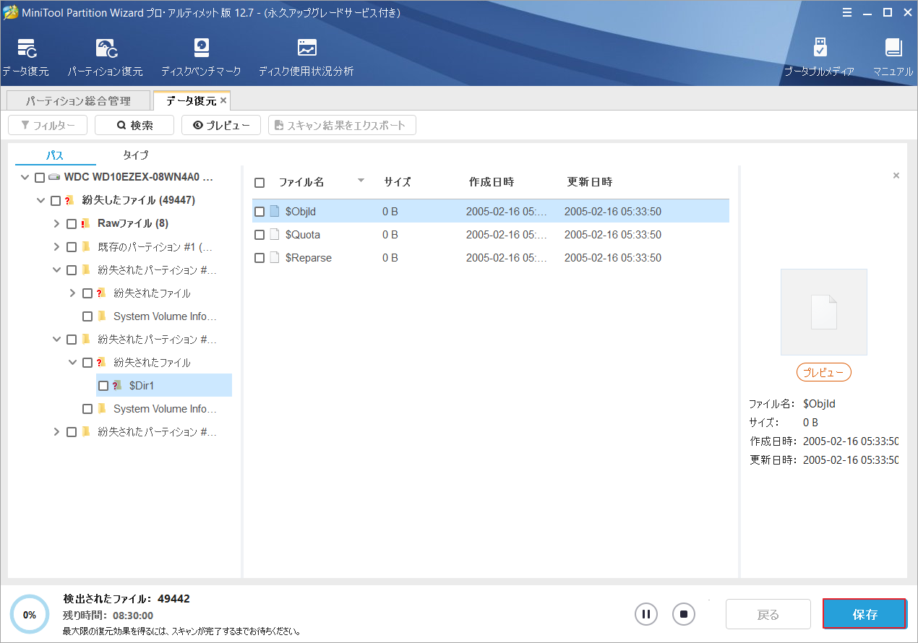Open the ブータブルメディア creator
918x643 pixels.
(x=821, y=54)
